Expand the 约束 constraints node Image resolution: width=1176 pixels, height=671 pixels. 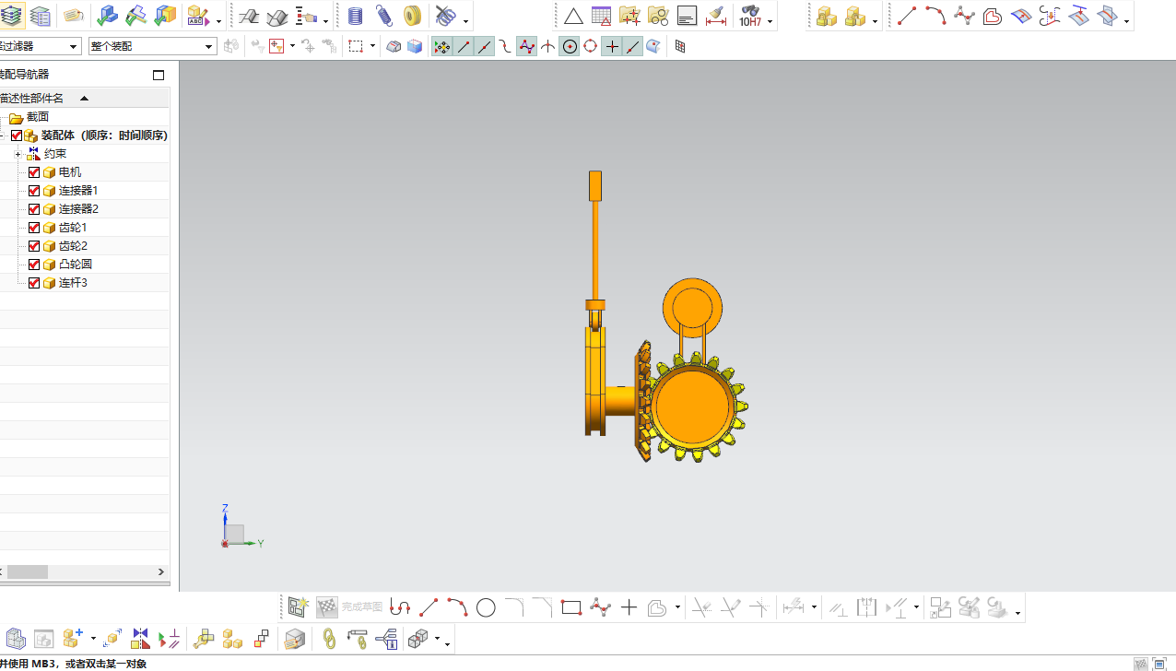tap(18, 154)
